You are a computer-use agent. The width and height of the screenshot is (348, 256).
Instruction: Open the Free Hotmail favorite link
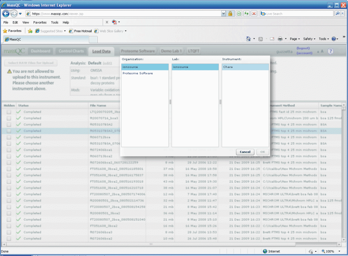coord(80,31)
